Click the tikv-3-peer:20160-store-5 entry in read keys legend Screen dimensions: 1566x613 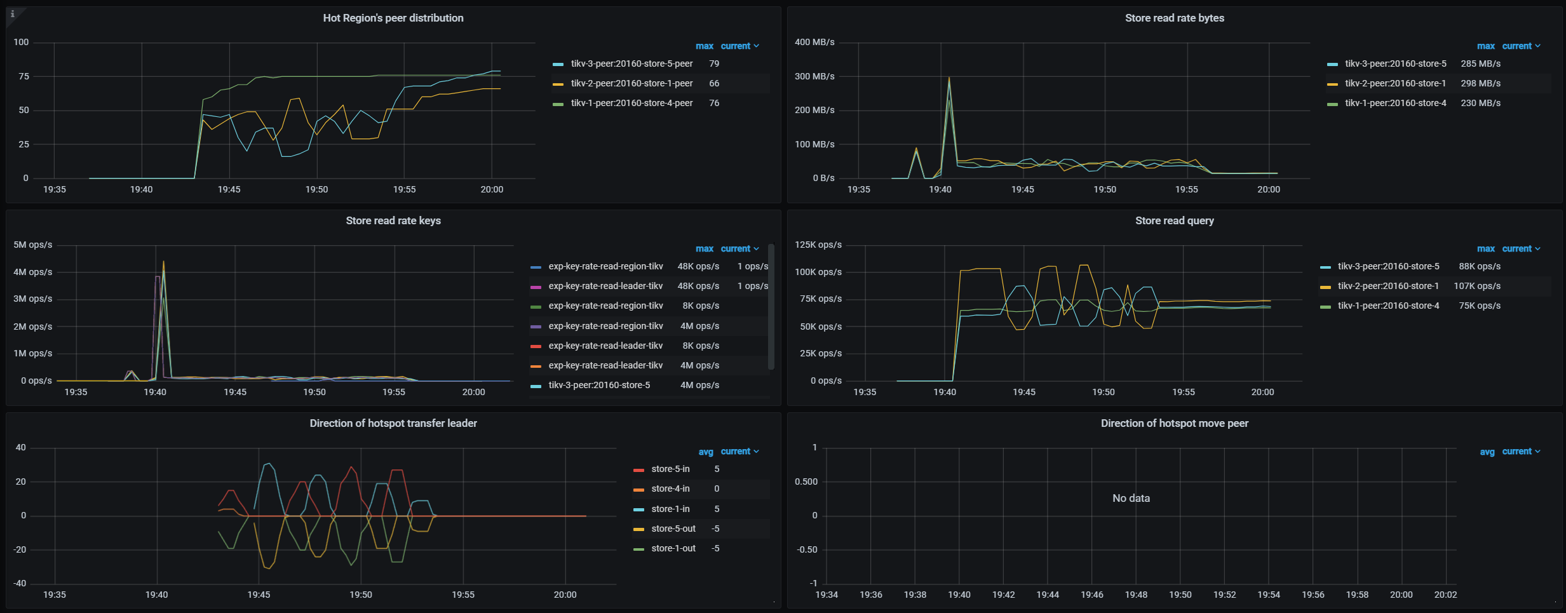[x=600, y=385]
